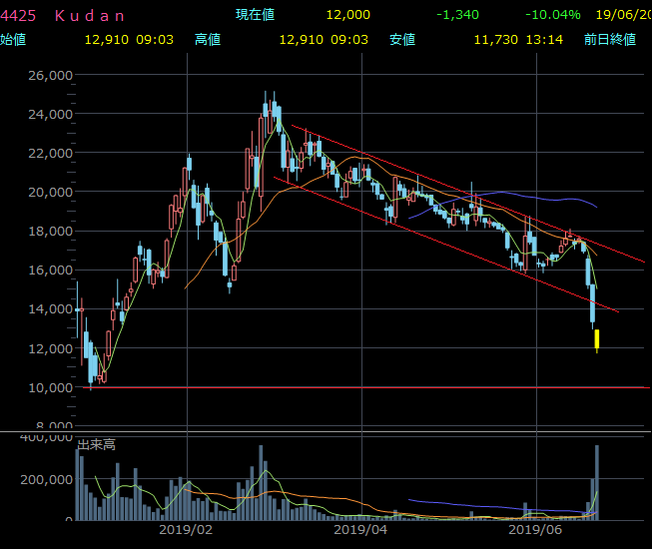
Task: Click the 高値 high price label
Action: [x=208, y=39]
